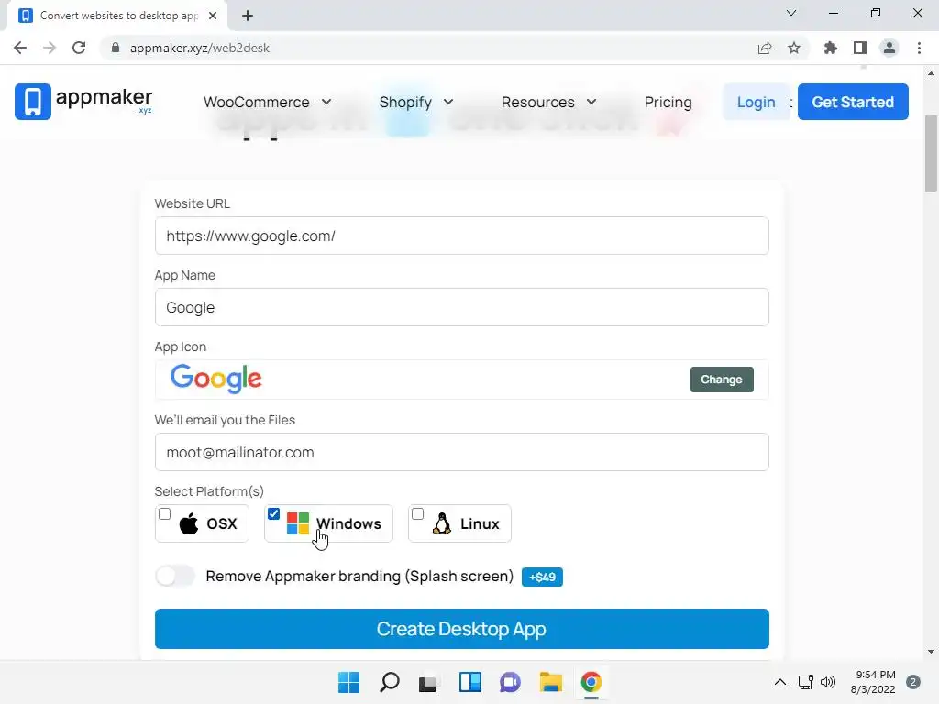The image size is (939, 704).
Task: Click the Login button
Action: click(756, 102)
